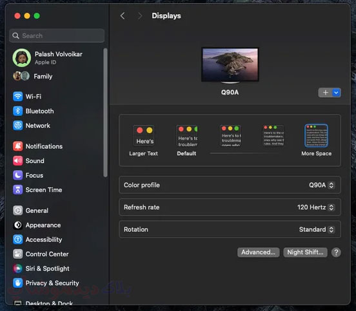Focus the Search input field
The height and width of the screenshot is (311, 356).
[57, 35]
